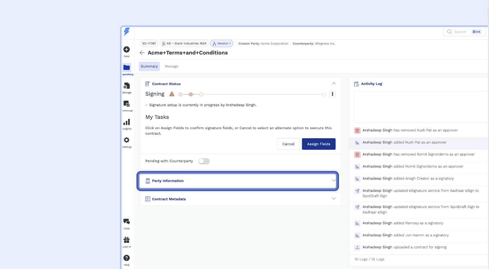
Task: Toggle Pending with Counterparty switch
Action: [x=204, y=161]
